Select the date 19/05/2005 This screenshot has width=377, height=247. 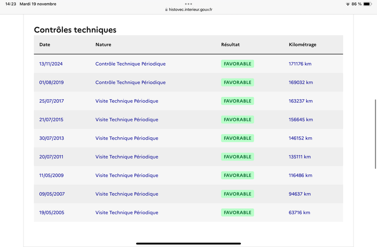click(x=52, y=213)
